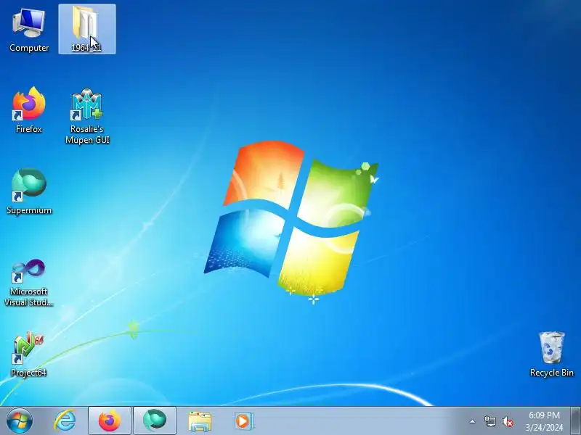Image resolution: width=581 pixels, height=435 pixels.
Task: Select the Firefox desktop shortcut
Action: coord(29,110)
